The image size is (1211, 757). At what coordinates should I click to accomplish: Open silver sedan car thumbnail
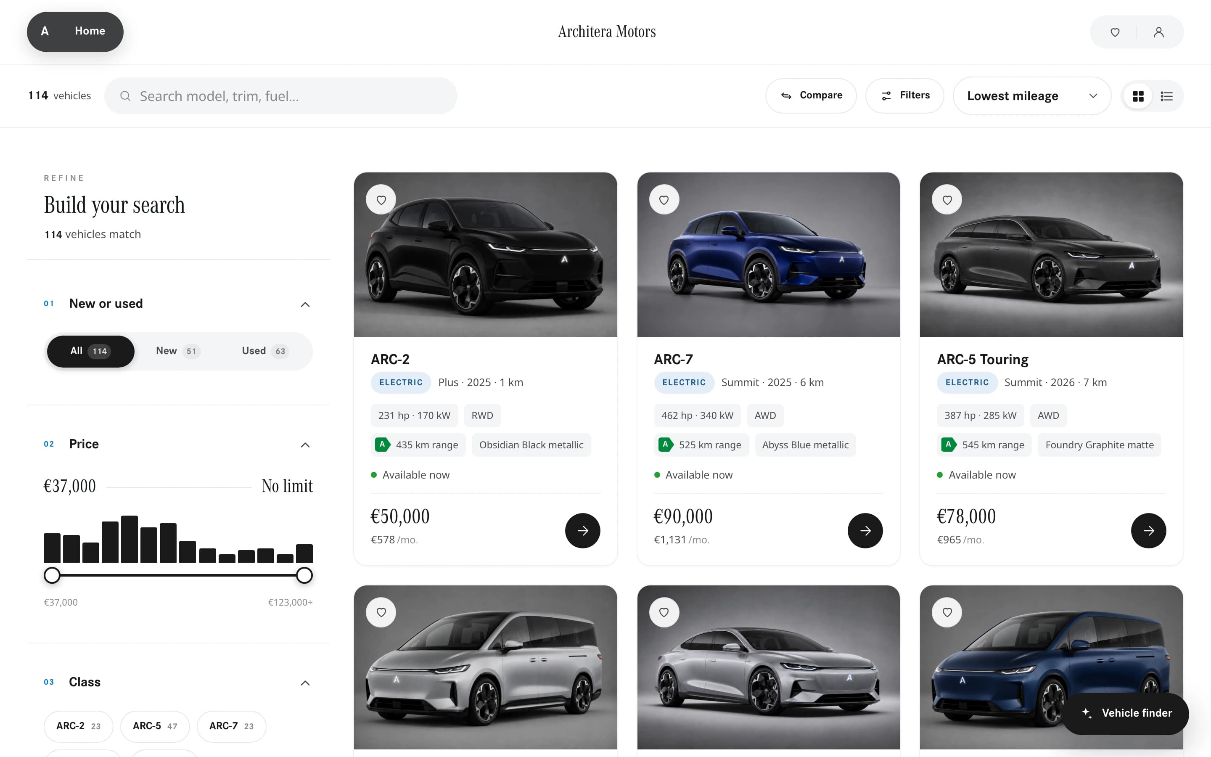pos(768,667)
